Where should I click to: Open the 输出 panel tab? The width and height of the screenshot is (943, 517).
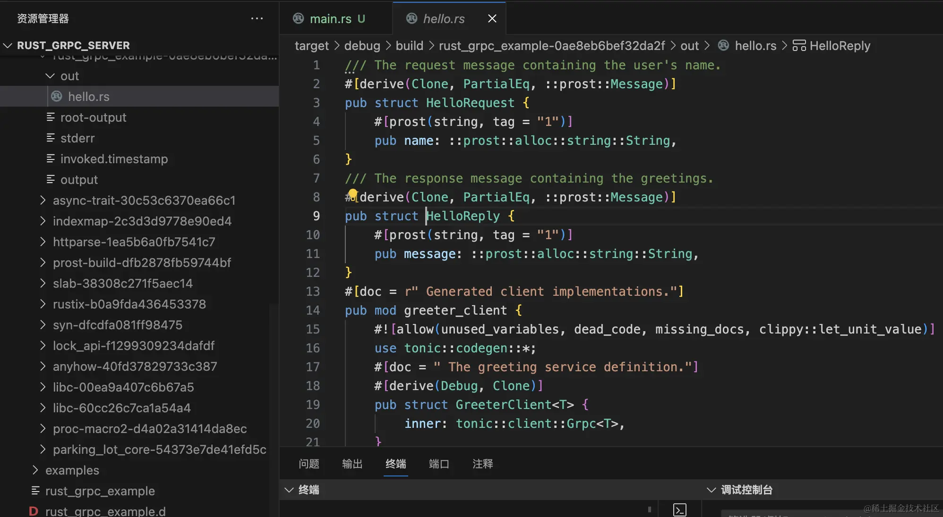point(352,464)
